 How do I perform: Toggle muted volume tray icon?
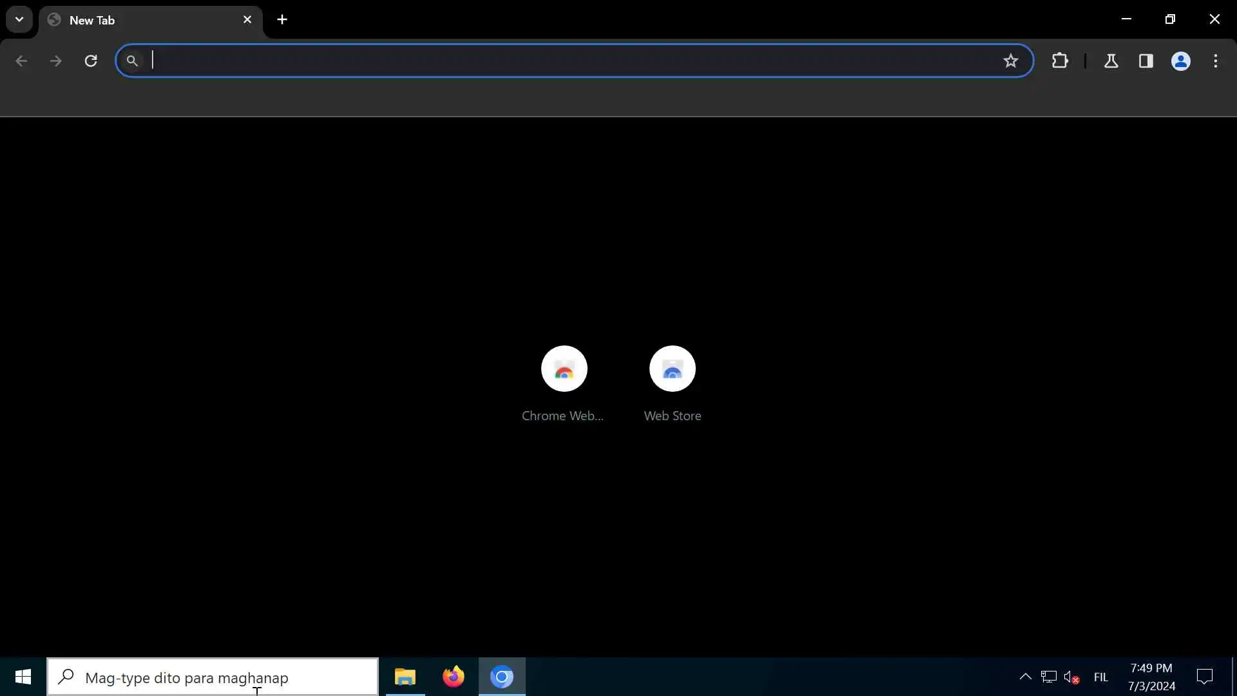[x=1071, y=677]
